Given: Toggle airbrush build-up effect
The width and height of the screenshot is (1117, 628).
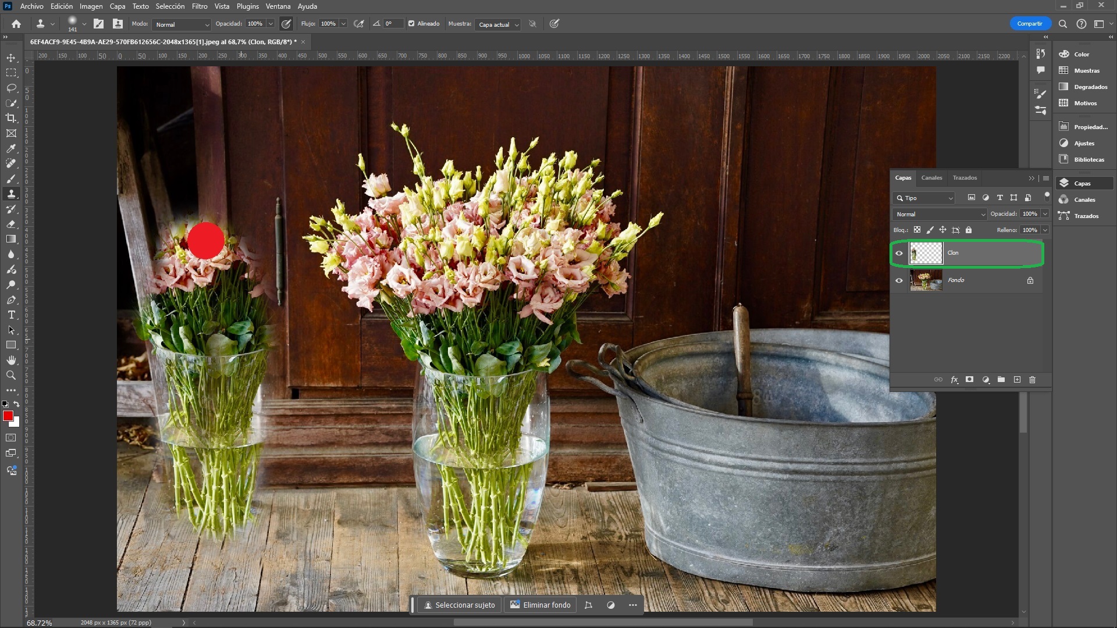Looking at the screenshot, I should coord(359,24).
